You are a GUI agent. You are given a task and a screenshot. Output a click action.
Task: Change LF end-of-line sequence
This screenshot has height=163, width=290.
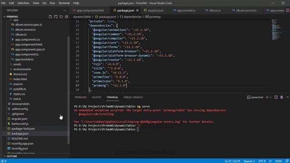(x=270, y=161)
